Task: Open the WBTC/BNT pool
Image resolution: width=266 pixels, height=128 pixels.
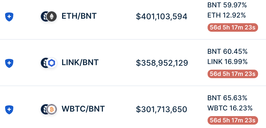Action: [x=83, y=109]
